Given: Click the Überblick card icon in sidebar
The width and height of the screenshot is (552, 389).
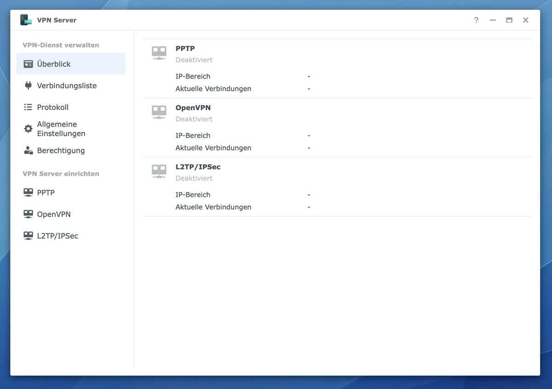Looking at the screenshot, I should pos(28,64).
